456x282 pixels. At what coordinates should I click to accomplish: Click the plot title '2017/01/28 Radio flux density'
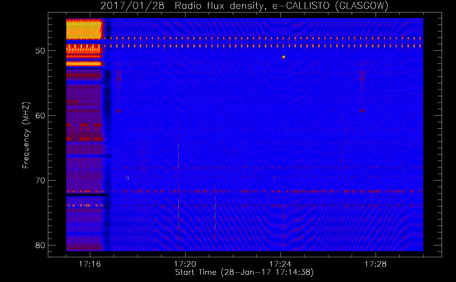coord(244,6)
